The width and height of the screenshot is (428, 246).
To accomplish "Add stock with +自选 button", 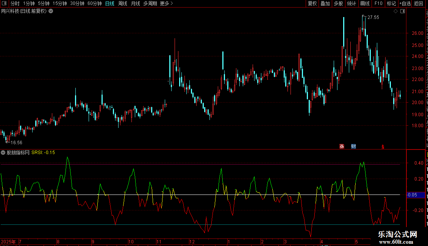I will pos(405,3).
